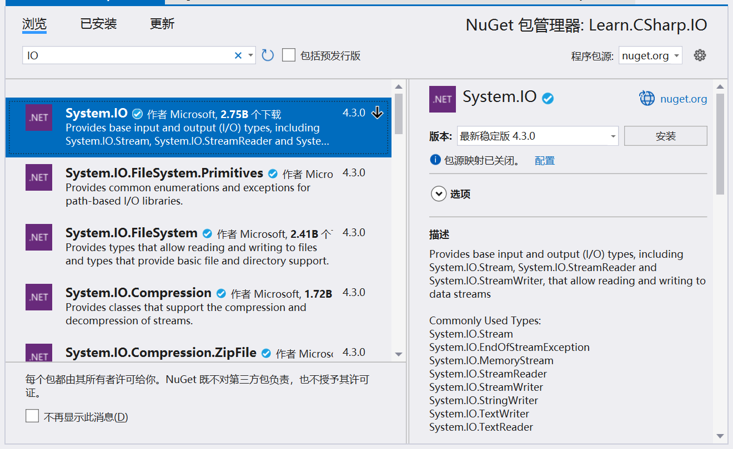
Task: Click System.IO.EndOfStreamException text
Action: coord(509,347)
